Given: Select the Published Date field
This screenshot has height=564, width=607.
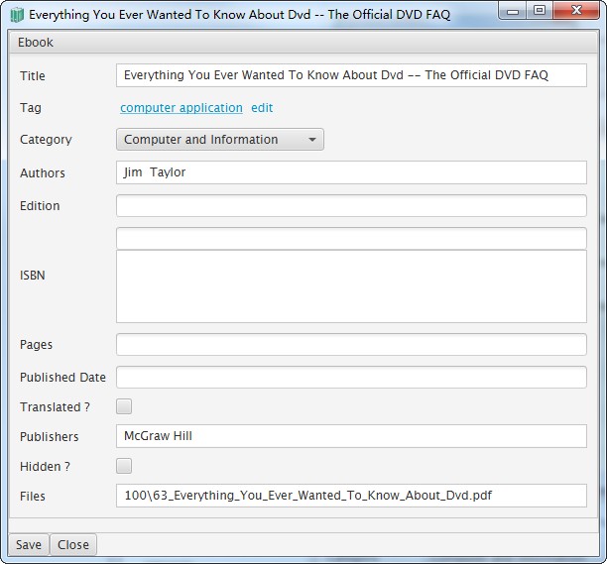Looking at the screenshot, I should pyautogui.click(x=351, y=378).
